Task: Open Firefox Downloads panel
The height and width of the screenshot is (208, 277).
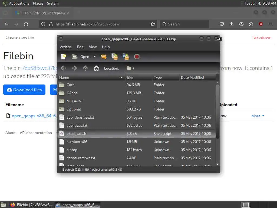Action: click(x=232, y=24)
